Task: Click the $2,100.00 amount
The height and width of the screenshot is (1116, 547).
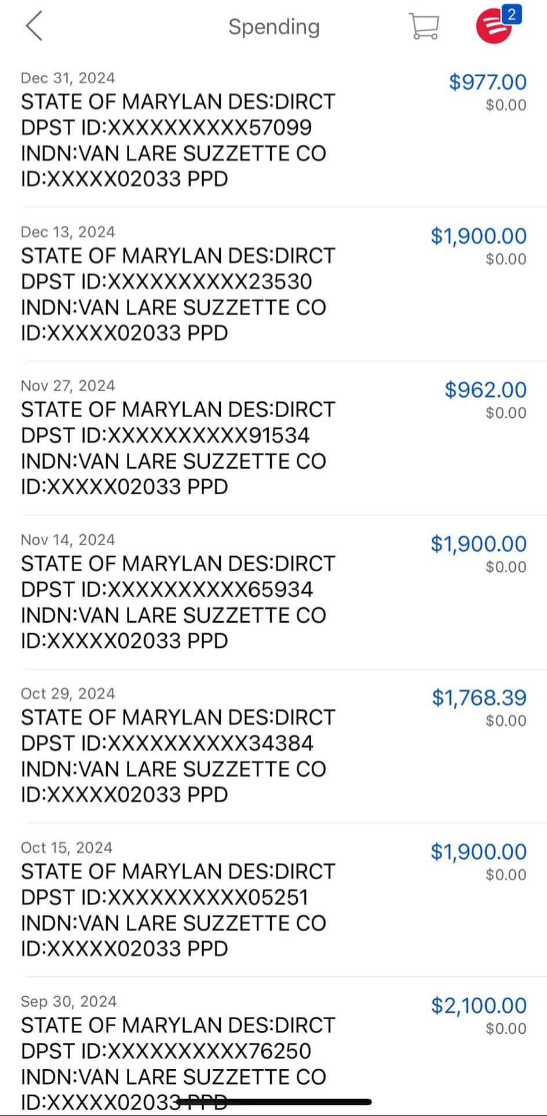Action: (479, 1005)
